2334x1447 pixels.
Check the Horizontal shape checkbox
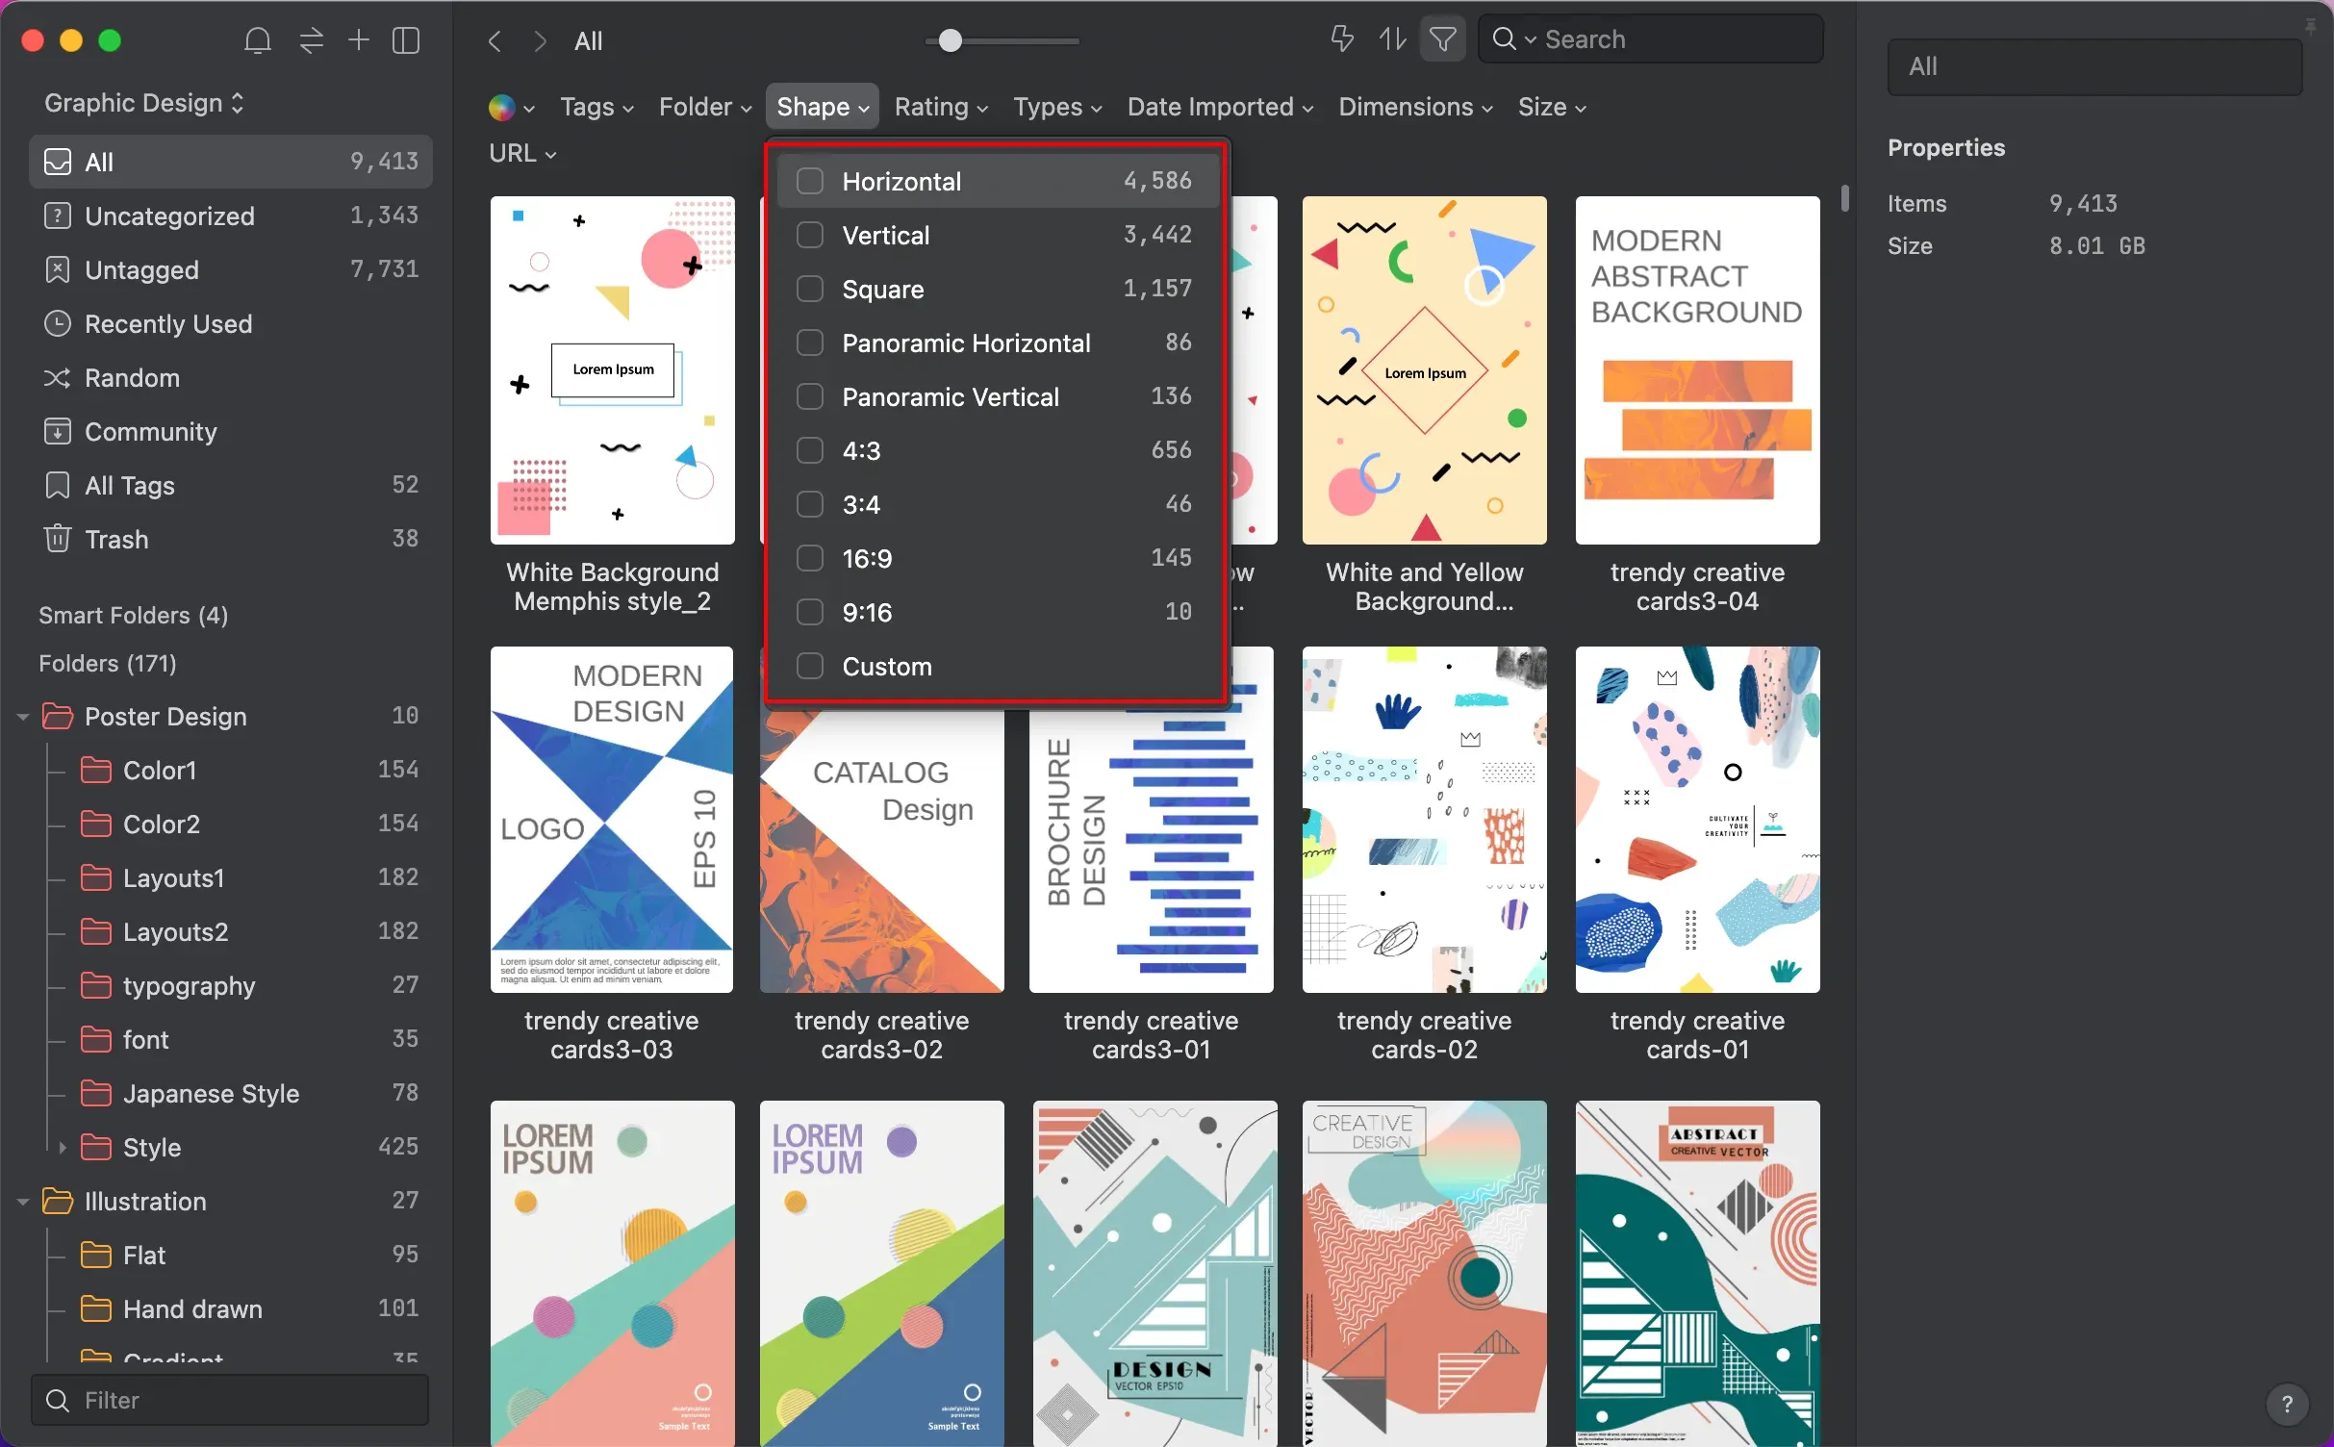click(x=810, y=181)
